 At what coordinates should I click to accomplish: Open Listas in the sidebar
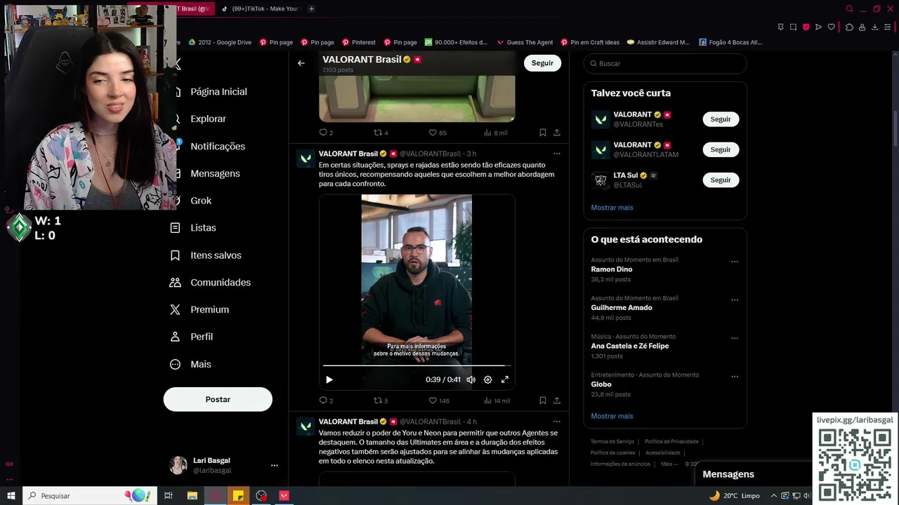[x=203, y=228]
